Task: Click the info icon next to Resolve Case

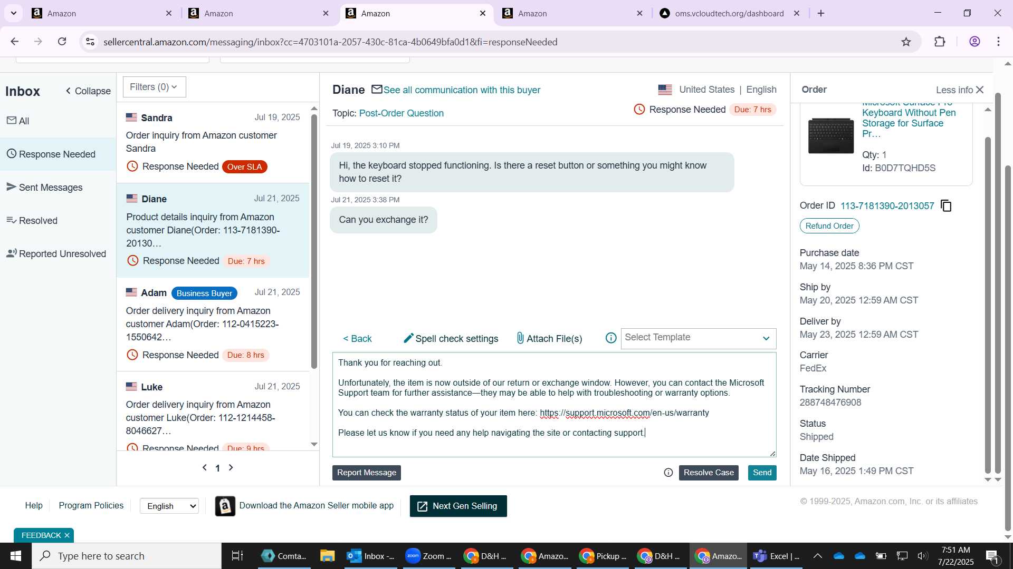Action: point(668,473)
